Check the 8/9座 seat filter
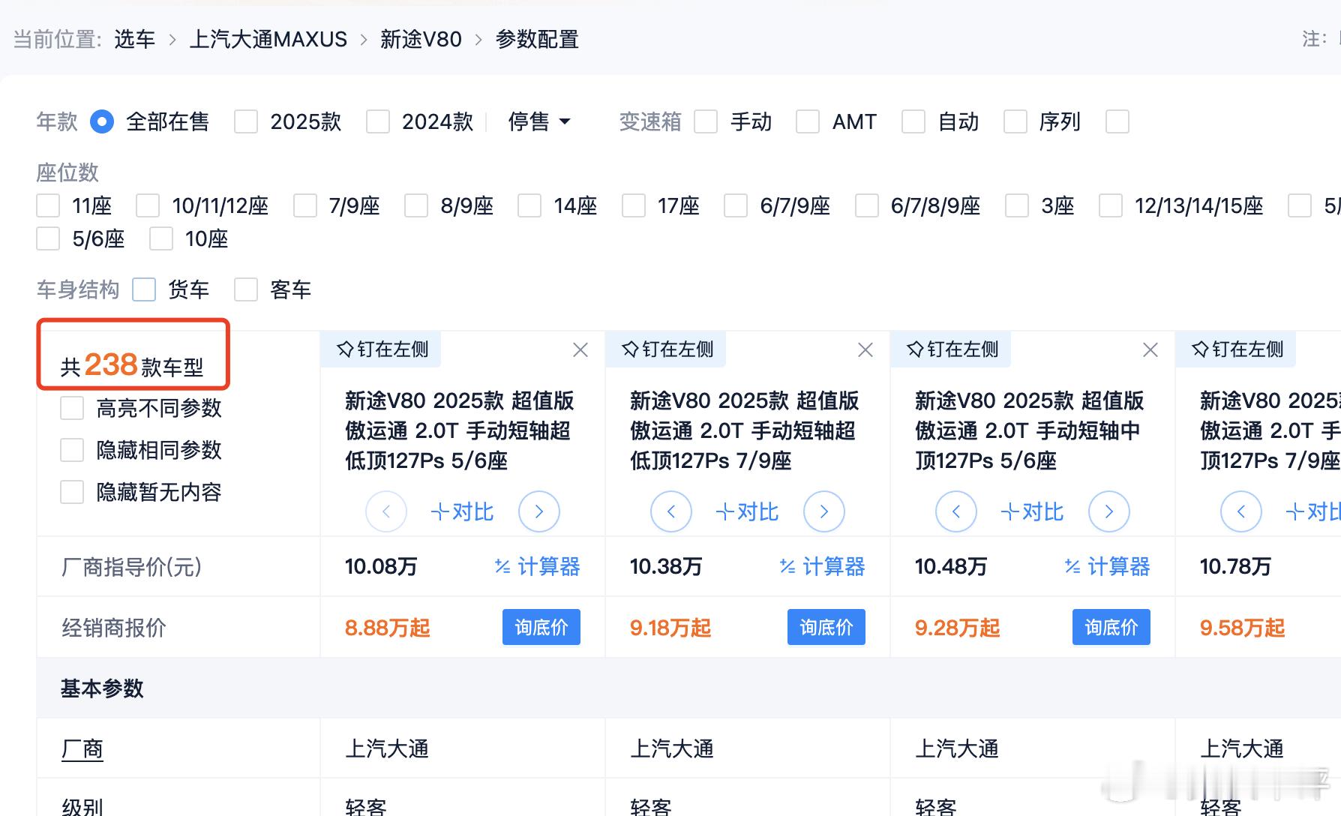The image size is (1341, 816). [416, 205]
